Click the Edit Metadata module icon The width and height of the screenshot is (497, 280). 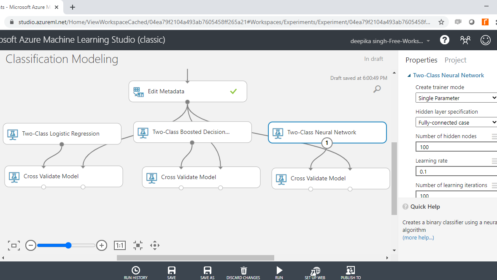138,92
